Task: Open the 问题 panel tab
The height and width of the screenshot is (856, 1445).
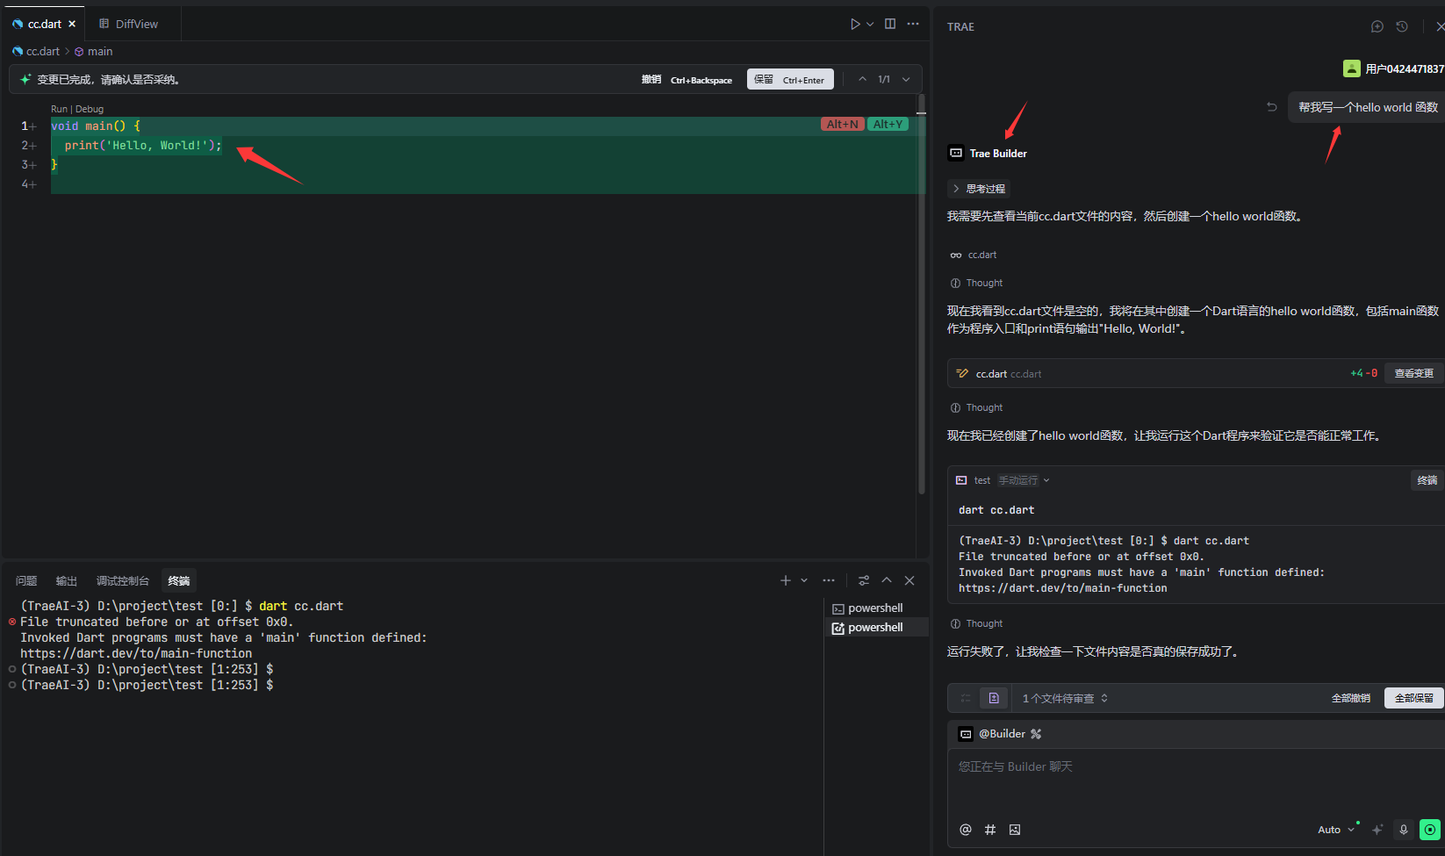Action: [26, 580]
